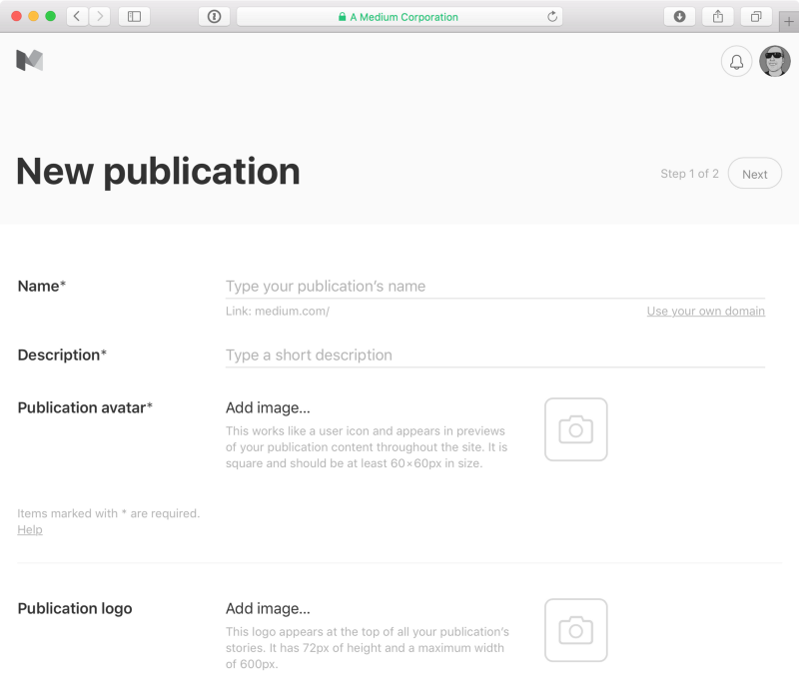The image size is (799, 700).
Task: Focus the short description field
Action: (x=494, y=355)
